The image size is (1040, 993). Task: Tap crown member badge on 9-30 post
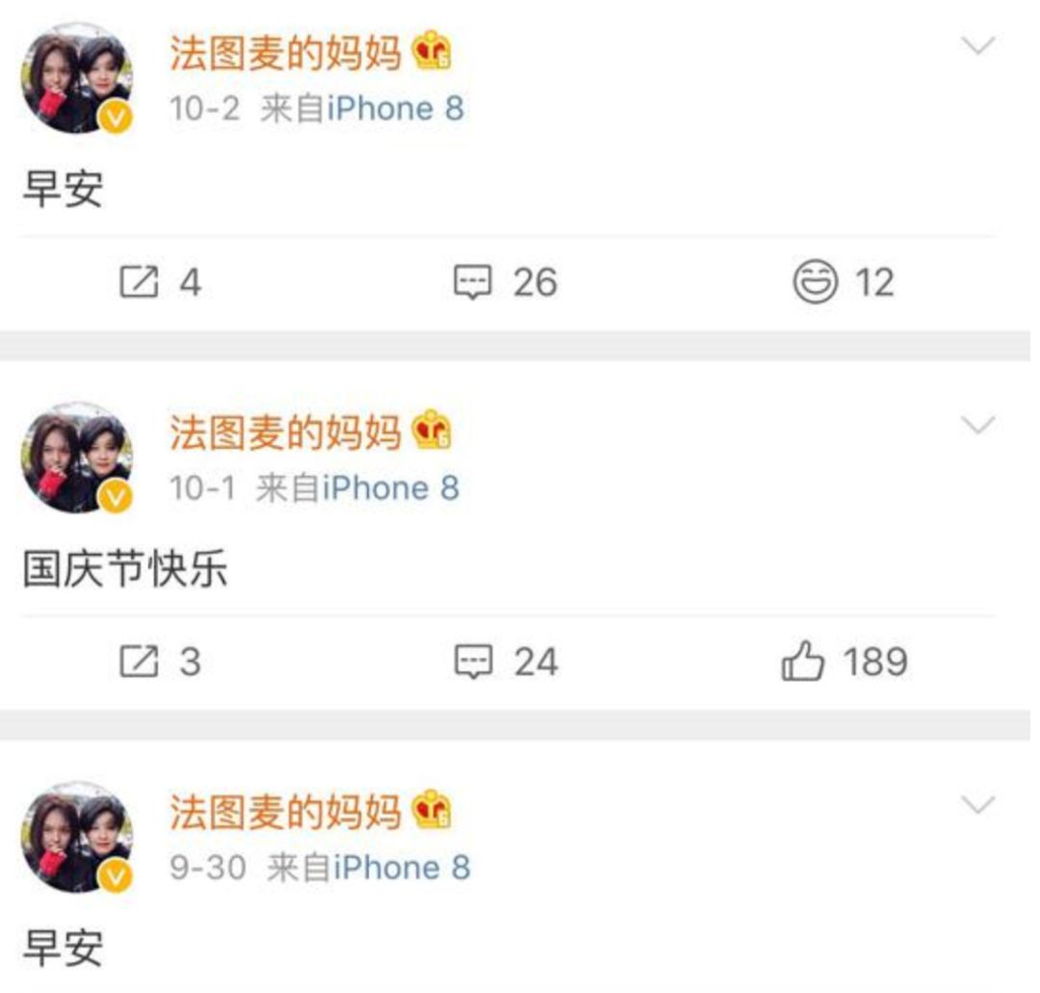[431, 809]
